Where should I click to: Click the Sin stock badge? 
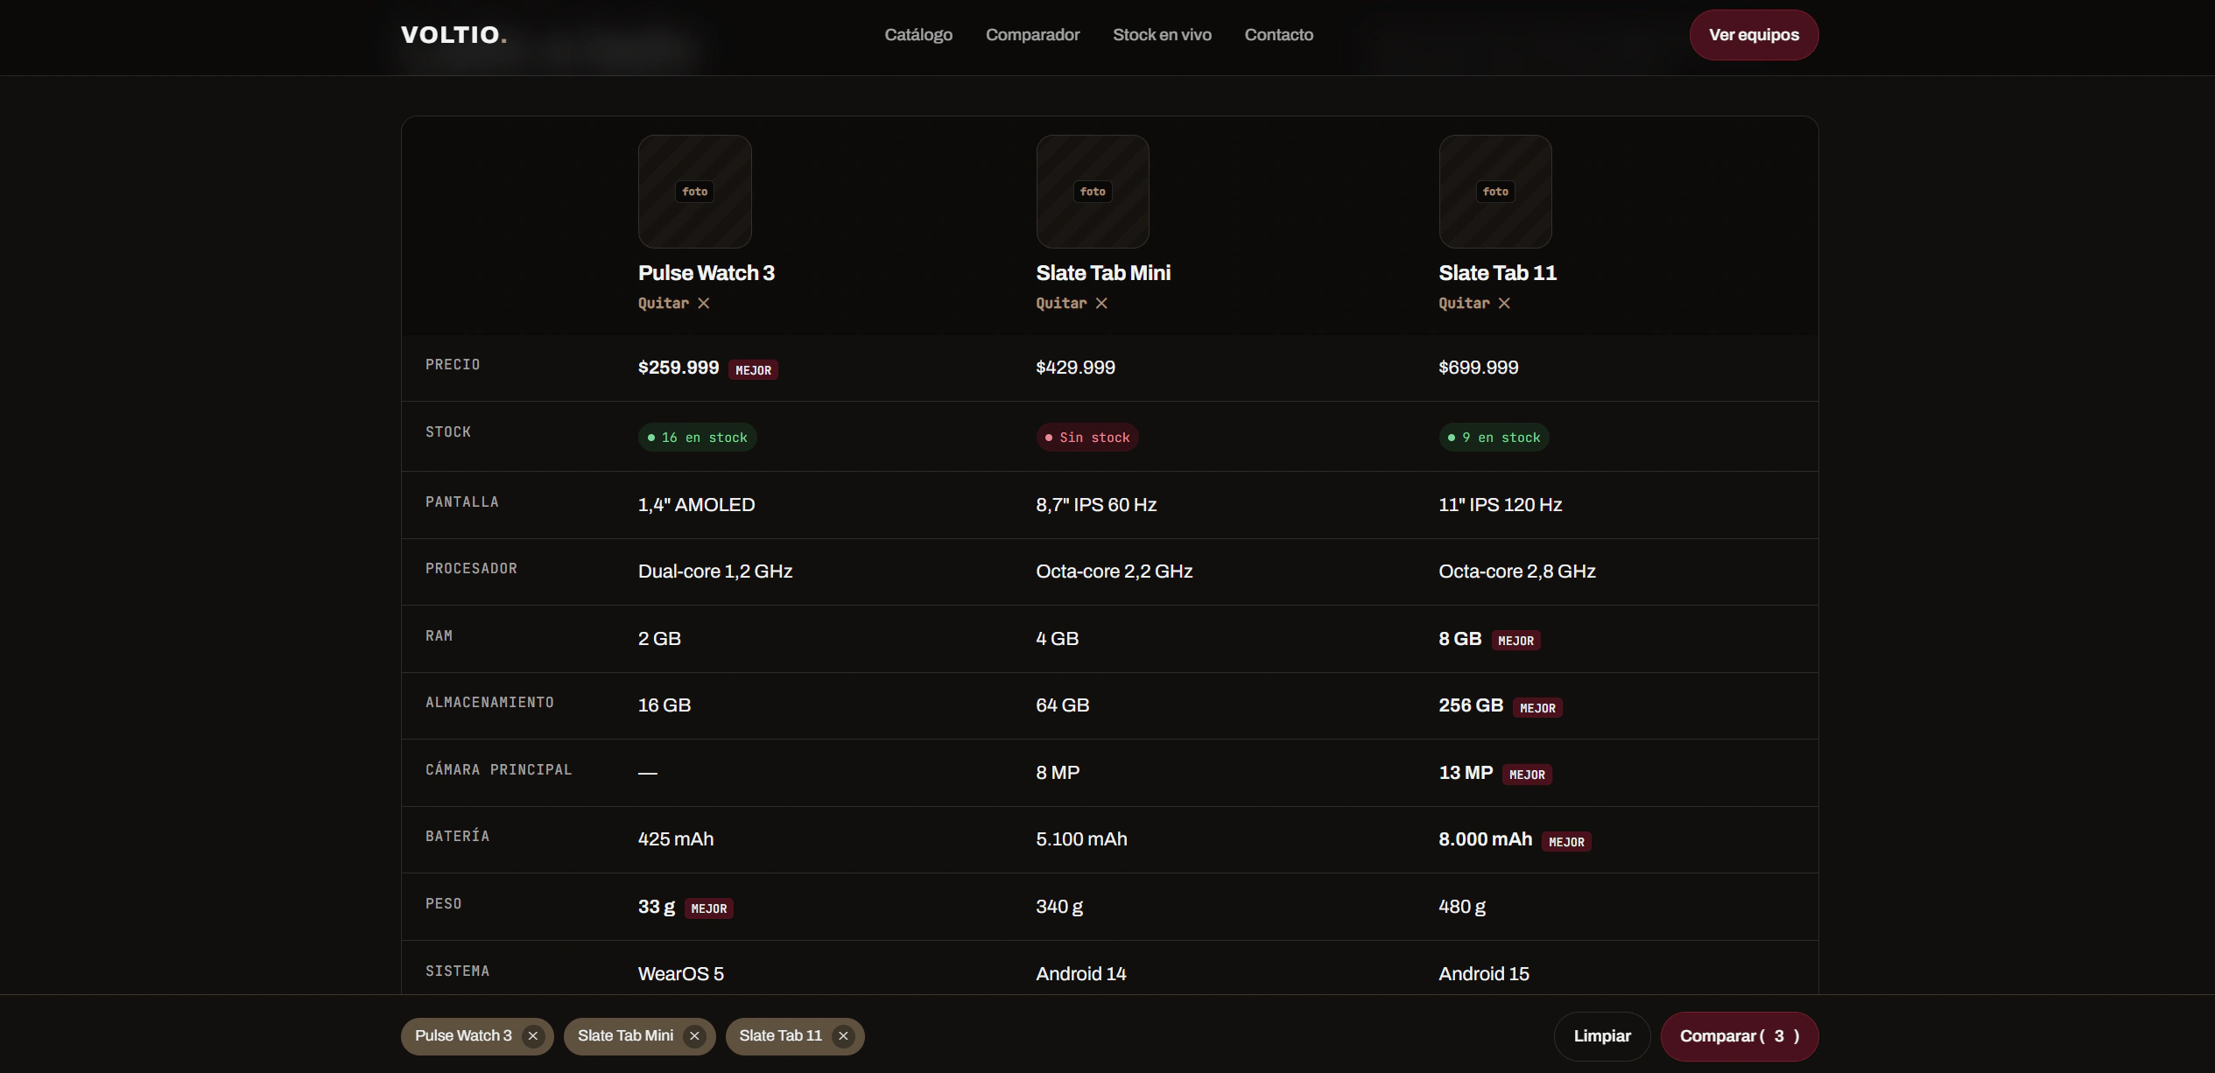pyautogui.click(x=1086, y=438)
